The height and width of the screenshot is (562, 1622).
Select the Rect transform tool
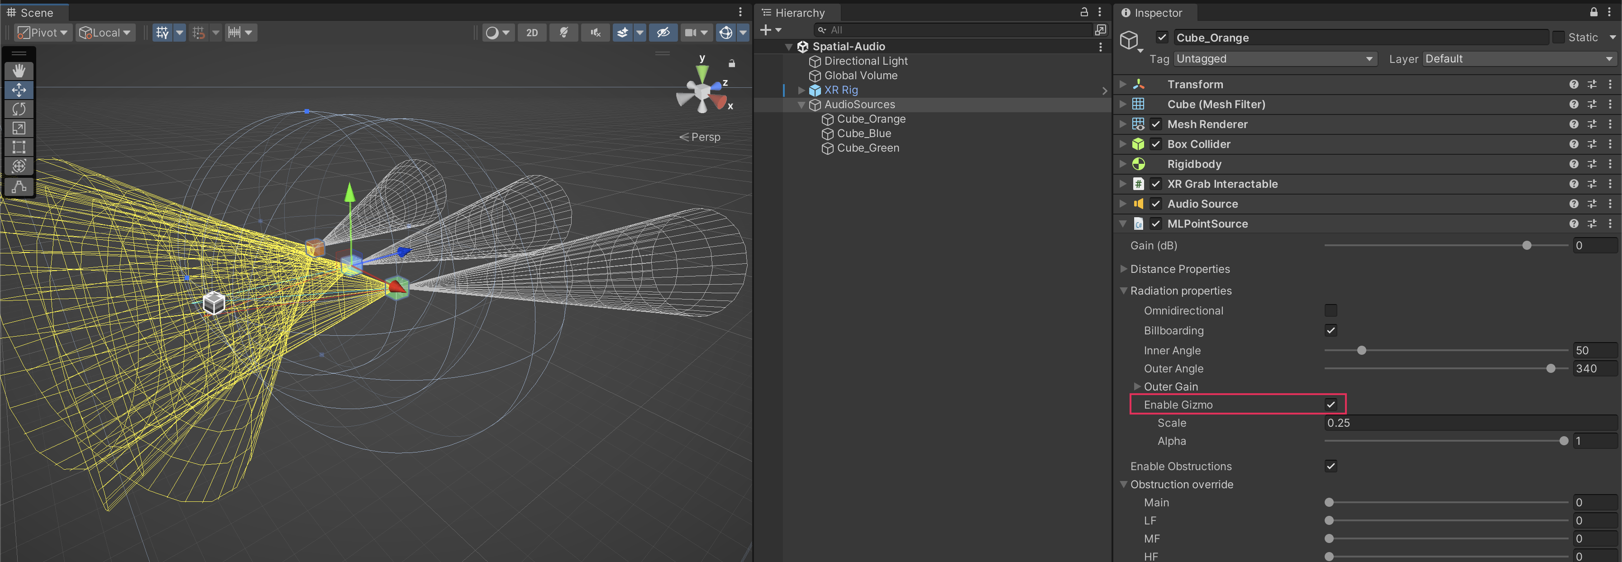coord(19,147)
